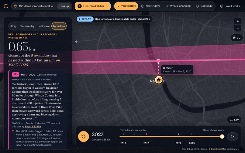Click "Mar 3, 2020" date in tornado card
The height and width of the screenshot is (153, 245).
pos(28,75)
